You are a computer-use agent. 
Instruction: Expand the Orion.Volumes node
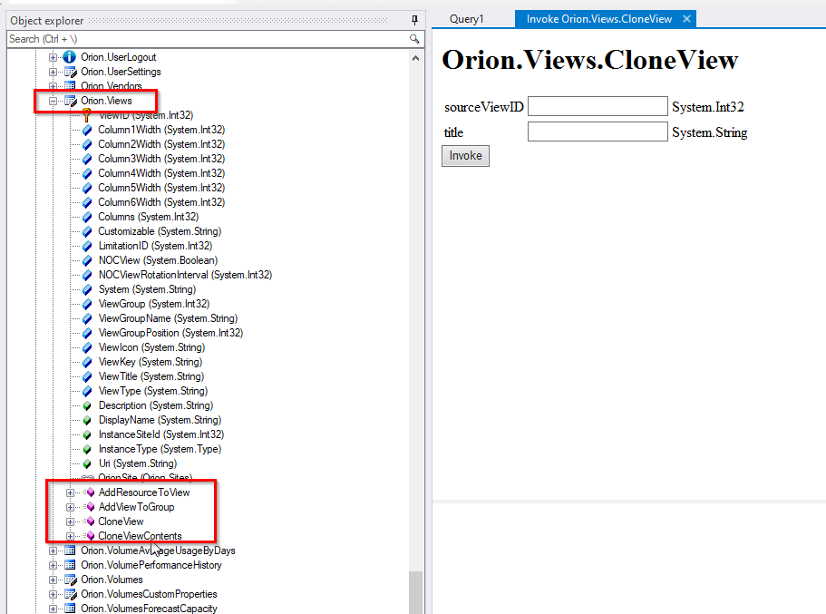pyautogui.click(x=53, y=580)
